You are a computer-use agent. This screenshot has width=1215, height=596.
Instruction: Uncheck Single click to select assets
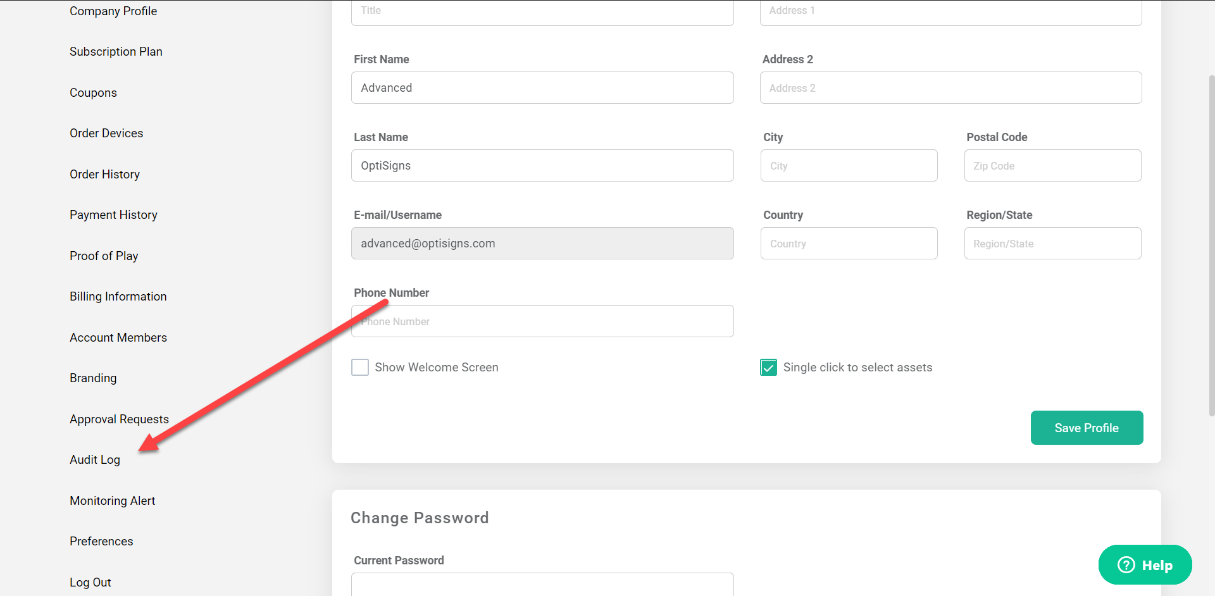(x=768, y=368)
